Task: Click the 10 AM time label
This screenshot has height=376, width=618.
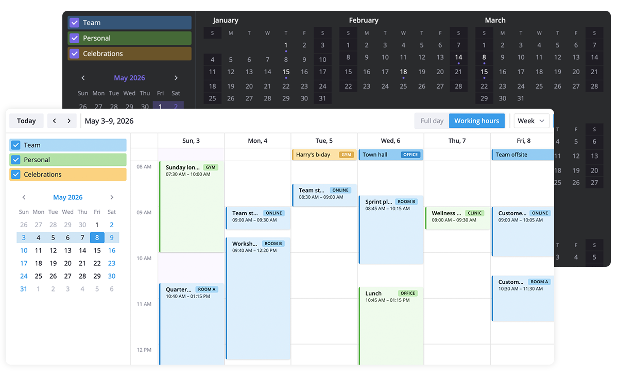Action: 144,258
